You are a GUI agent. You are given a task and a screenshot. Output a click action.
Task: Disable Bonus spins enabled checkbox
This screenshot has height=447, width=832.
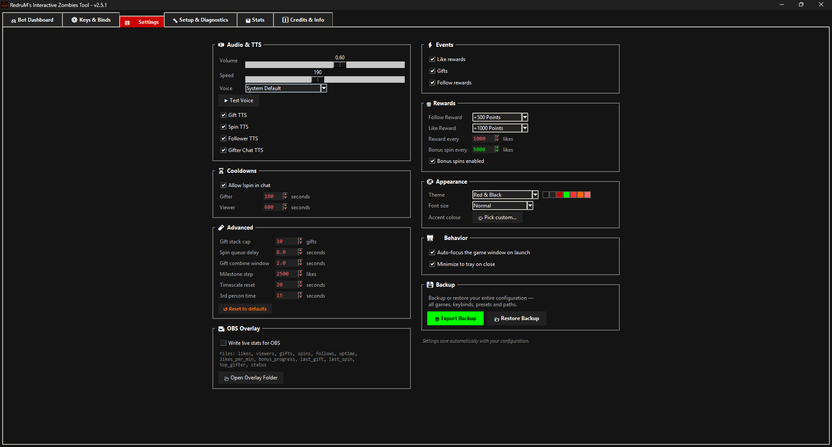(432, 161)
